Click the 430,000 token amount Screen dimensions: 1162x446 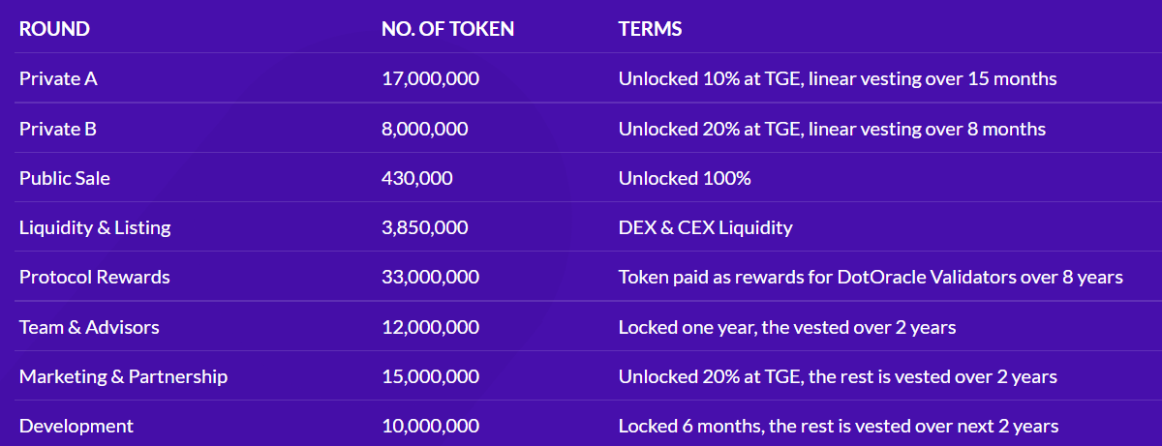[x=417, y=178]
